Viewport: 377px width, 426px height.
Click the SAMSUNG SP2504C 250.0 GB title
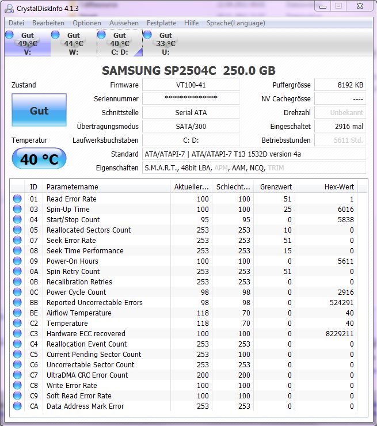tap(189, 71)
